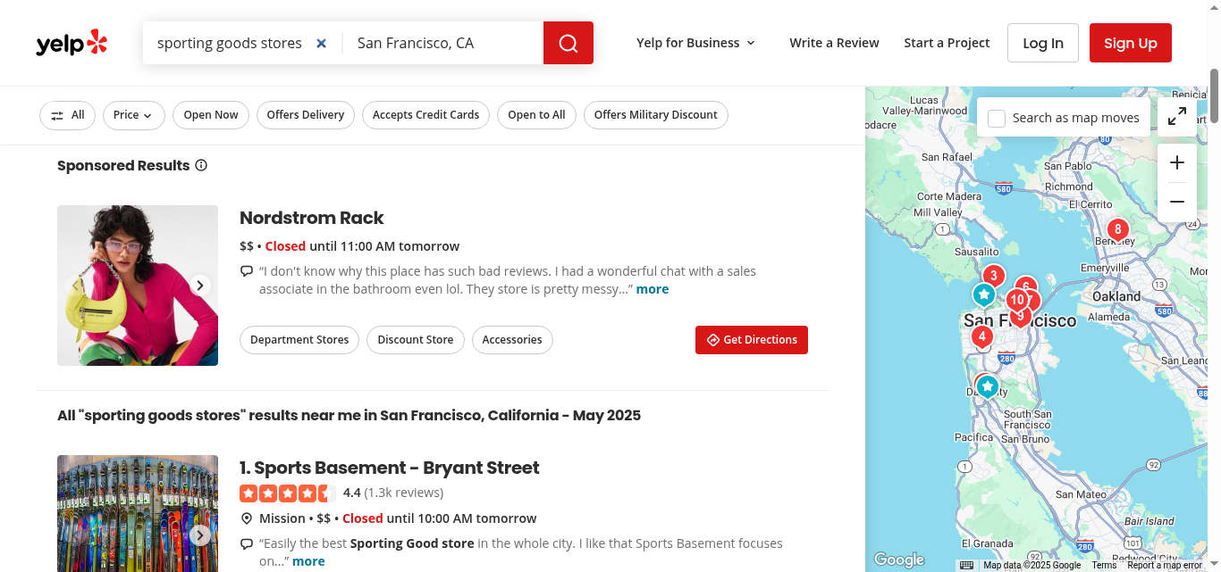The height and width of the screenshot is (572, 1221).
Task: Click teal star marker at Daly City
Action: click(x=988, y=386)
